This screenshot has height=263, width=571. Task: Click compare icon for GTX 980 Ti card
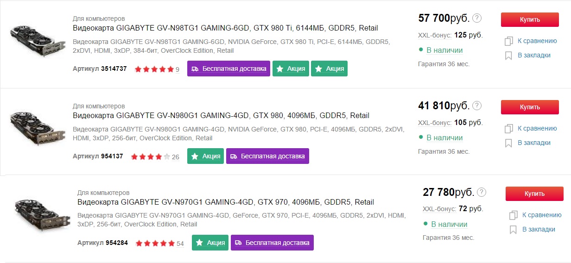[508, 41]
